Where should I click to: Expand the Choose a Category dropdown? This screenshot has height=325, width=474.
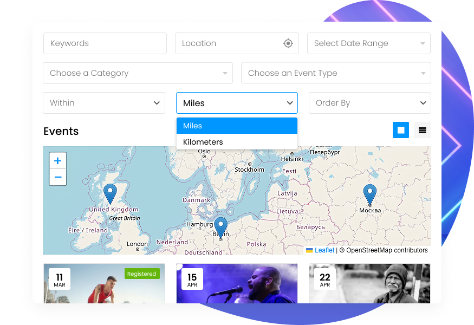[138, 73]
